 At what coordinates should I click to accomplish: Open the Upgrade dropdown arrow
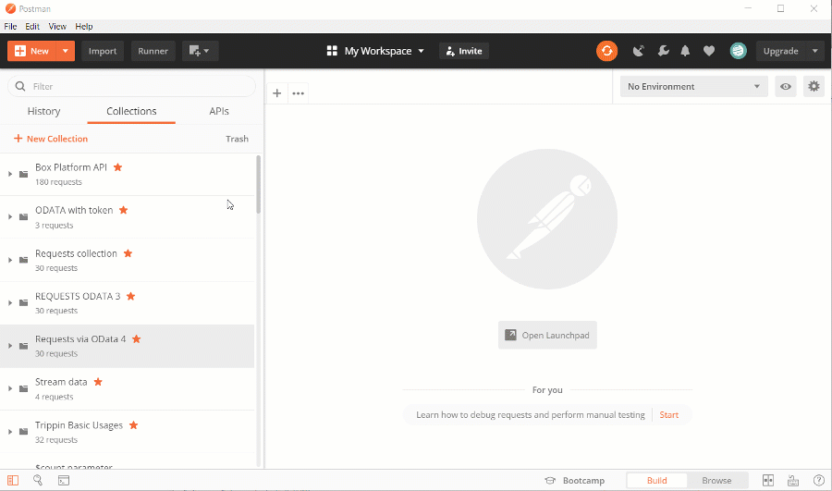815,51
